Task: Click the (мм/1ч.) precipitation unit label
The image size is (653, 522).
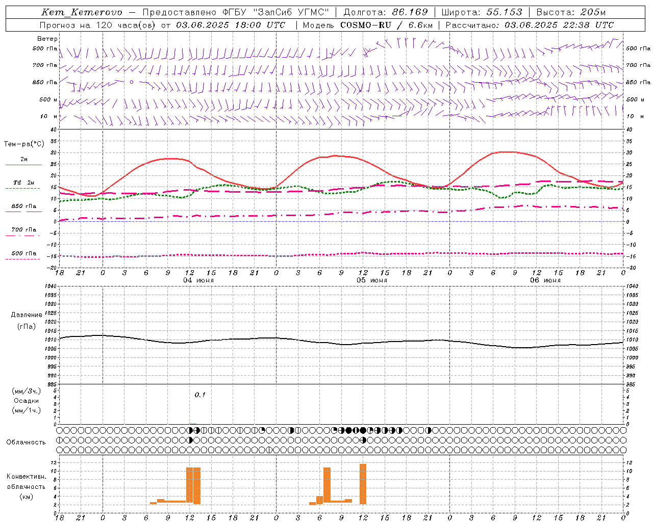Action: tap(27, 410)
